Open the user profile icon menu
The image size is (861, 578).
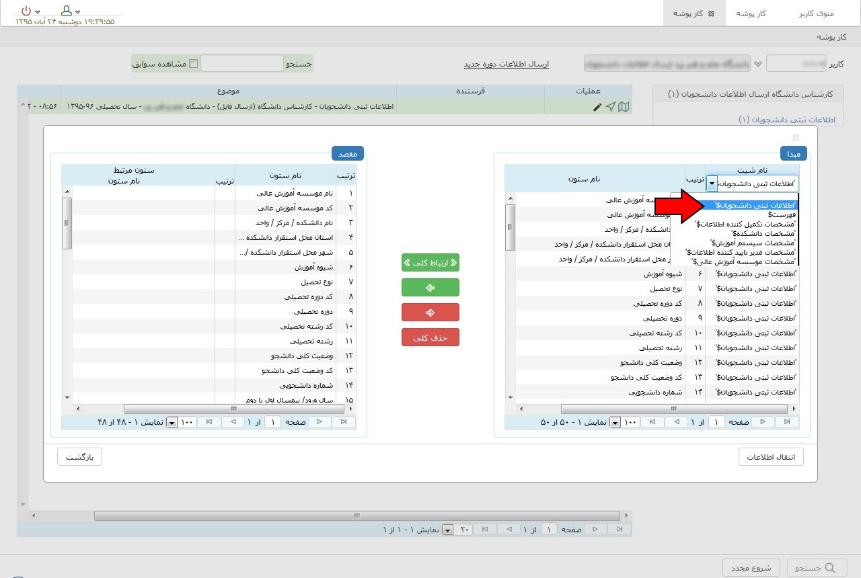click(x=67, y=11)
